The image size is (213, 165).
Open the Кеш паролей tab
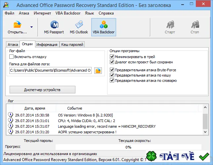tap(72, 45)
